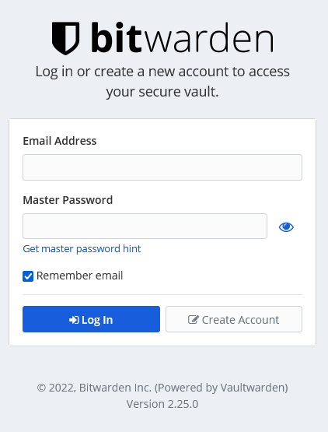Click the "Powered by Vaultwarden" copyright line
The width and height of the screenshot is (328, 432).
pos(162,388)
